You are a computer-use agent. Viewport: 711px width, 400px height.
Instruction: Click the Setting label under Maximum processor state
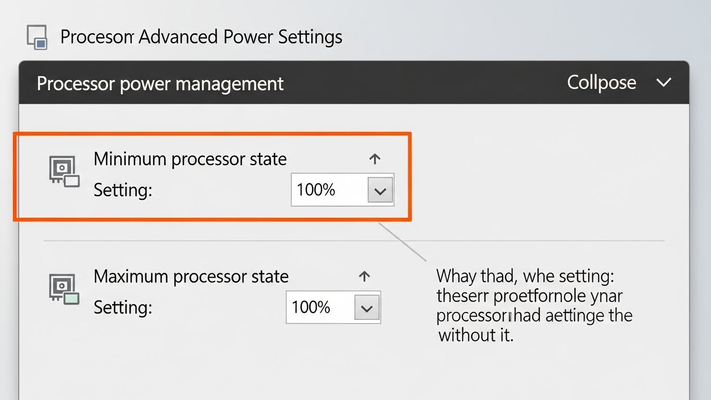(123, 307)
